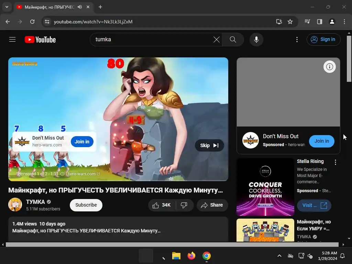
Task: Focus the address bar URL
Action: coord(93,22)
